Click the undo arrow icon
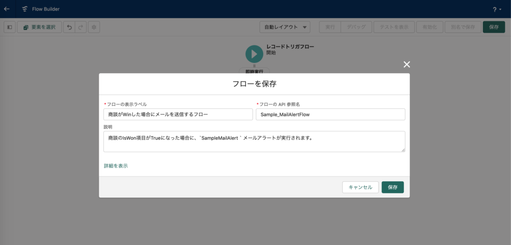 (x=69, y=27)
